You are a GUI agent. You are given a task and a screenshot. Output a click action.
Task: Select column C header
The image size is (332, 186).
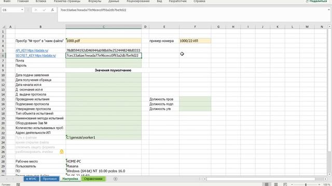[x=104, y=27]
